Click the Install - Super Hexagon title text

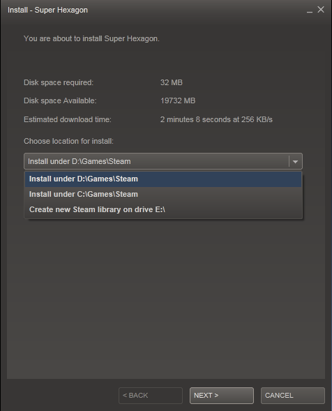(47, 10)
